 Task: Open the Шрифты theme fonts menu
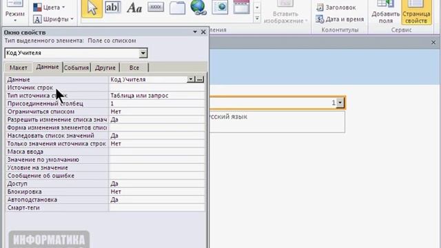pyautogui.click(x=54, y=19)
